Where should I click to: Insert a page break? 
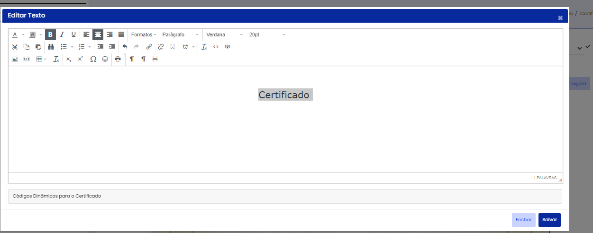[x=155, y=59]
